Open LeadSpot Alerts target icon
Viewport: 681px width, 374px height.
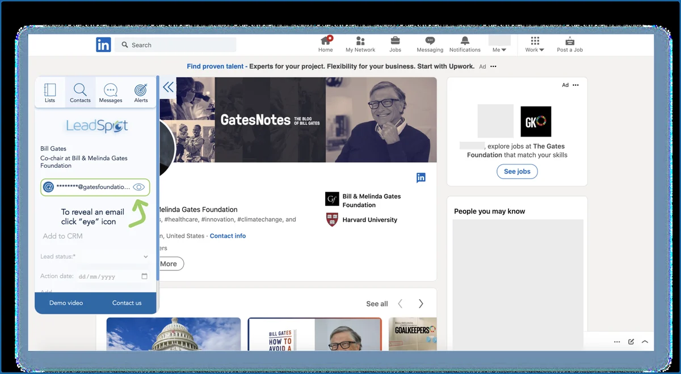click(141, 90)
